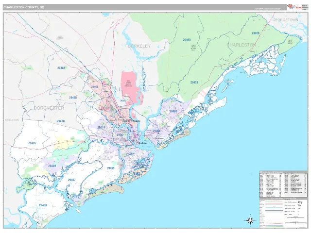Click the map legend panel
The width and height of the screenshot is (311, 233).
(x=283, y=213)
